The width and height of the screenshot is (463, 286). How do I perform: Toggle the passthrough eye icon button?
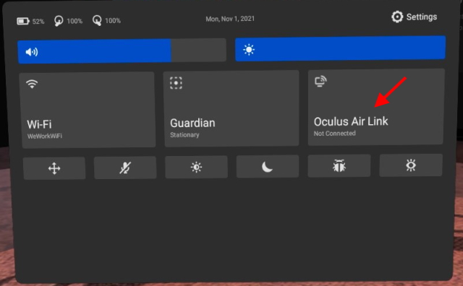(411, 165)
